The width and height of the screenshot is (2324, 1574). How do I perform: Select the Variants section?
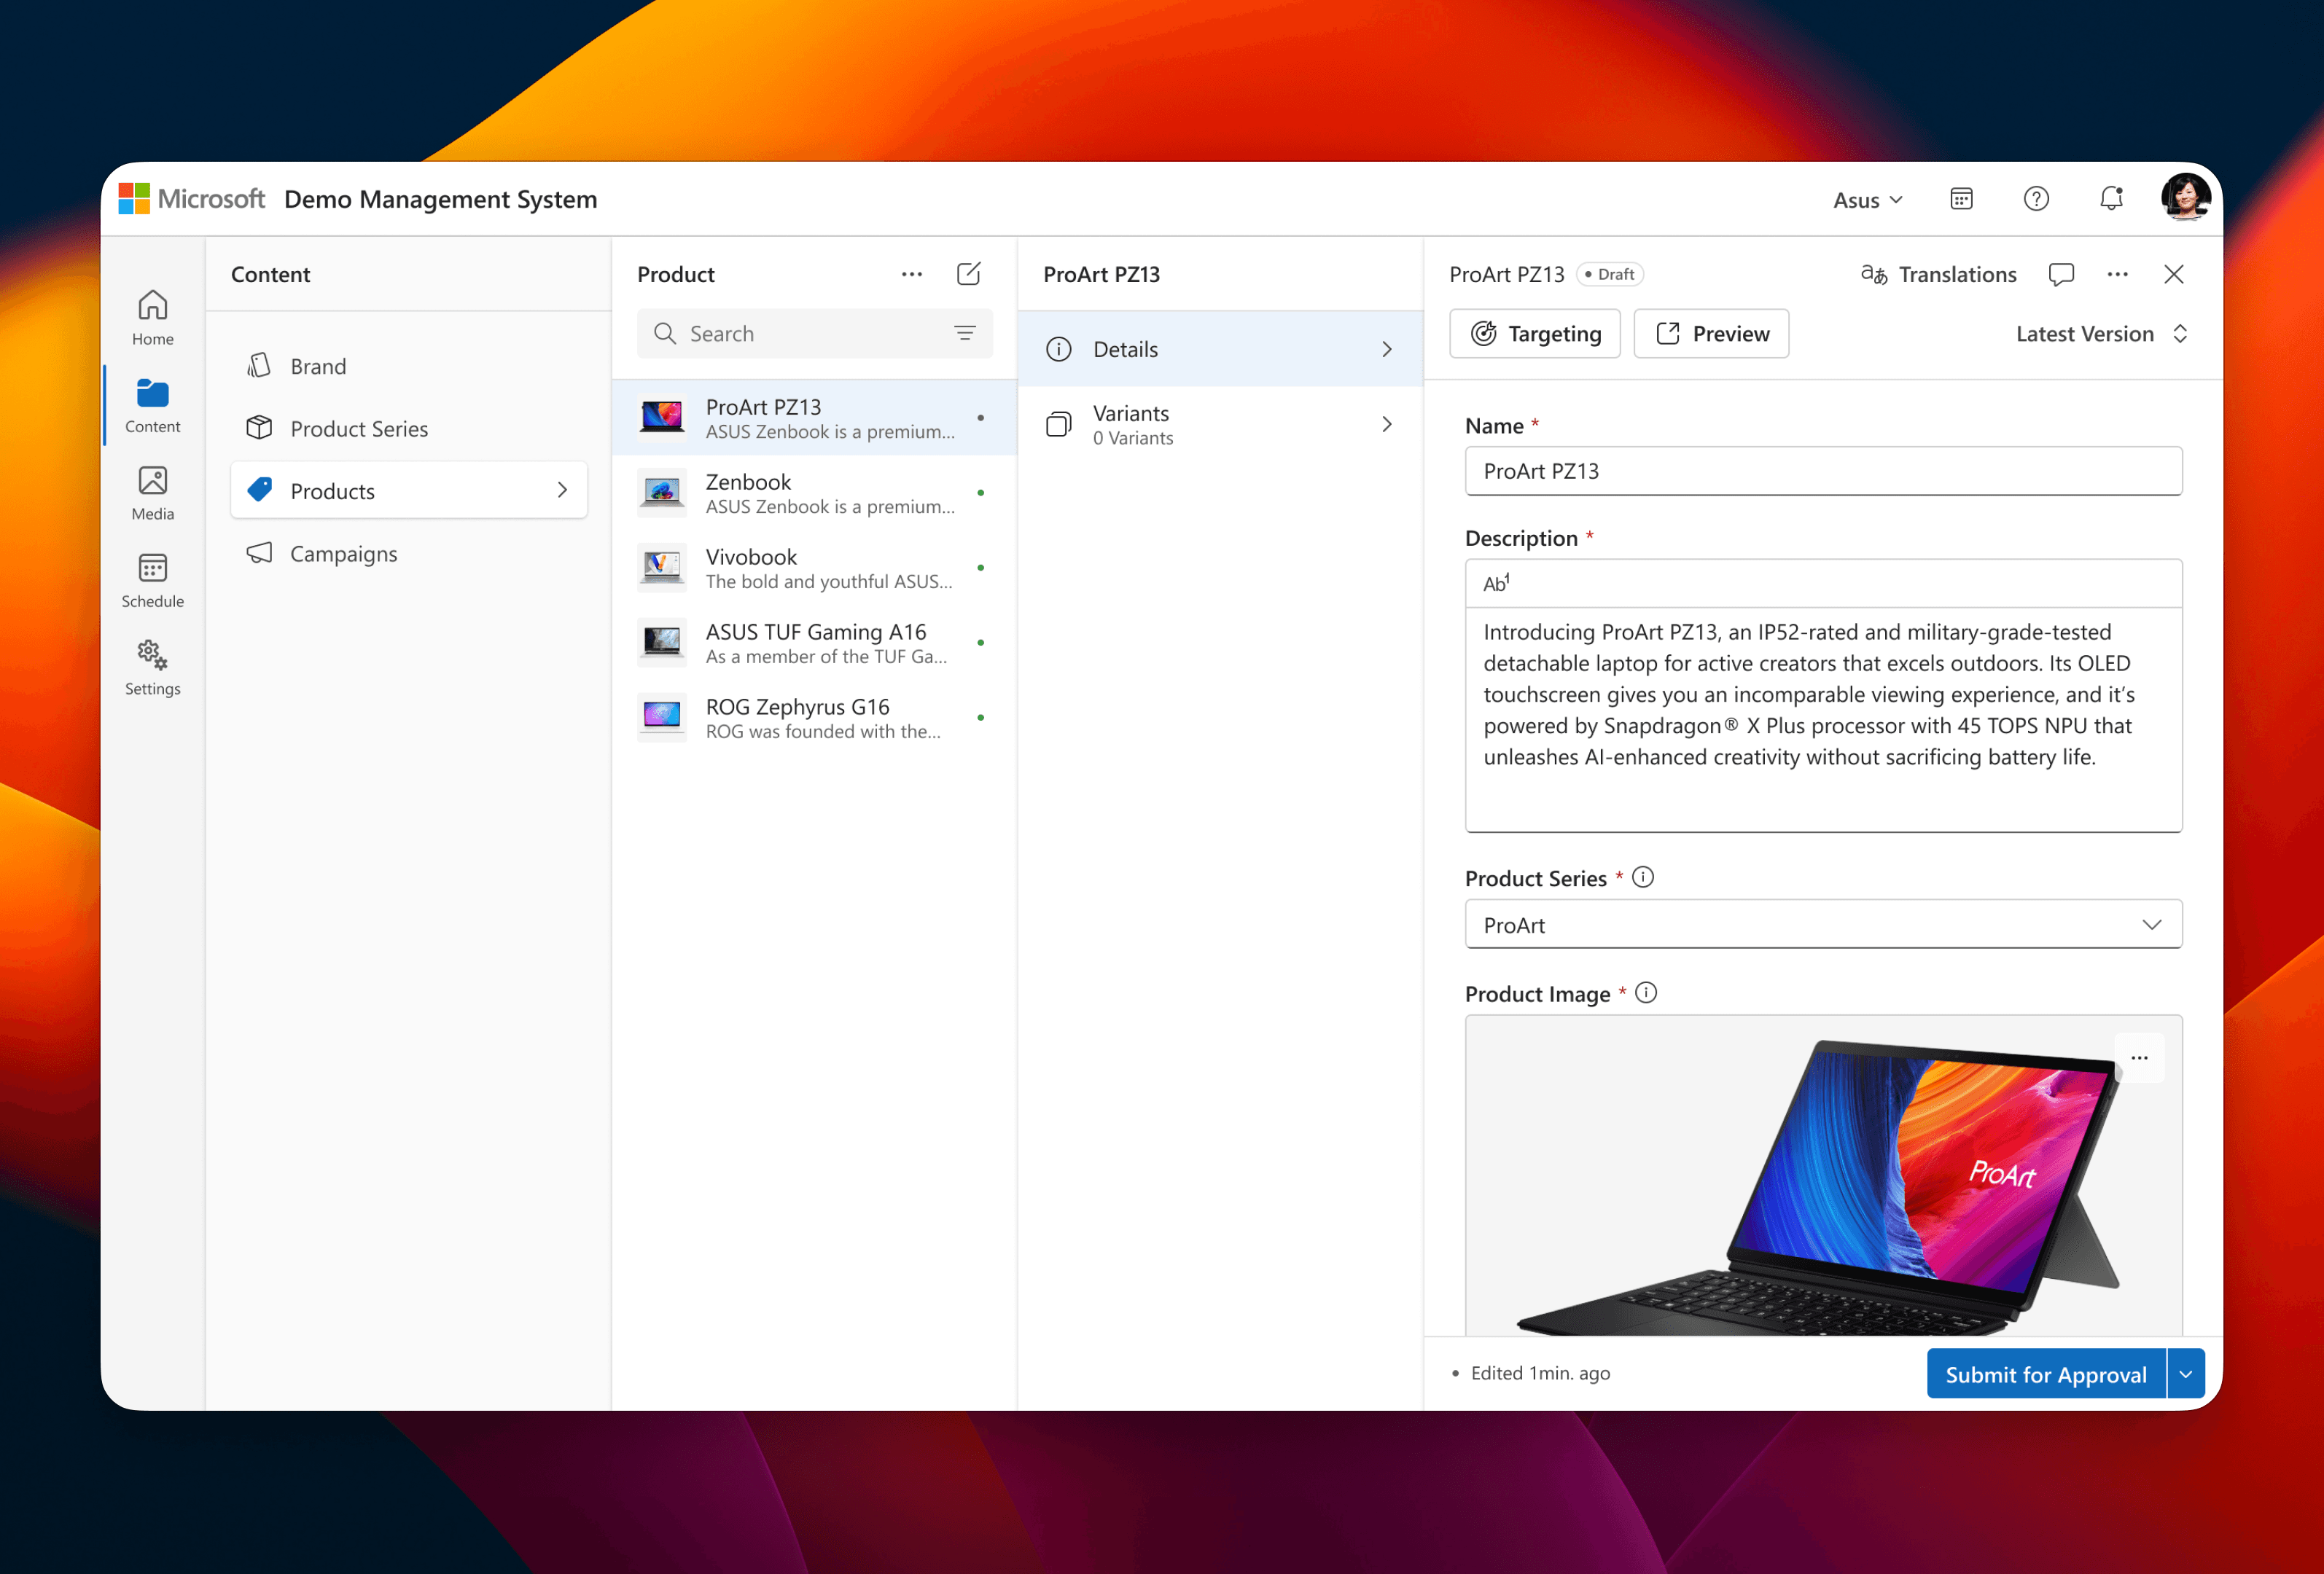[x=1219, y=425]
